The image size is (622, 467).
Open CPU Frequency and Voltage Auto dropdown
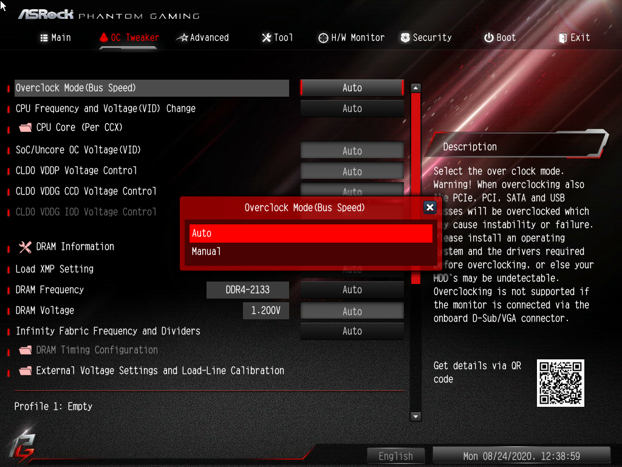[x=352, y=108]
